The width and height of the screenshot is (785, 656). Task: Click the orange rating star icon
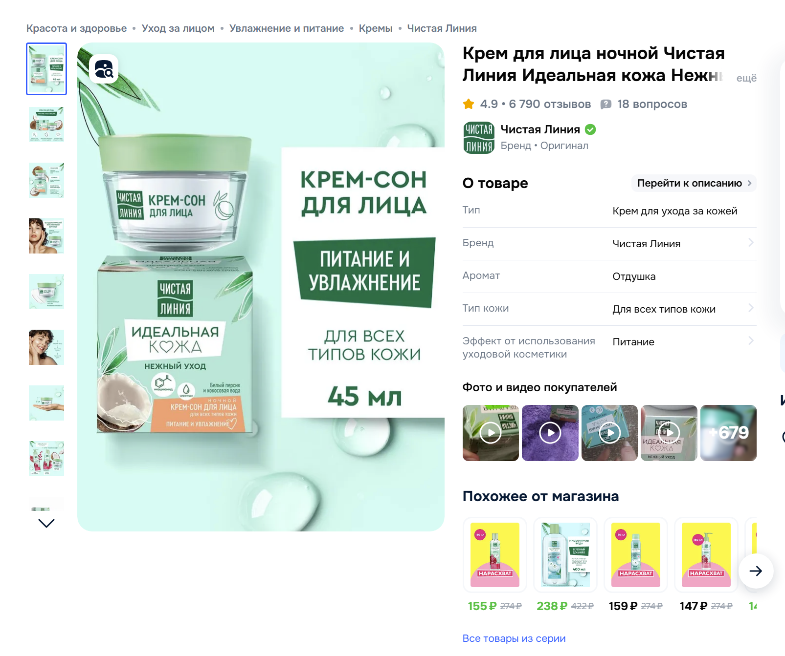[469, 104]
